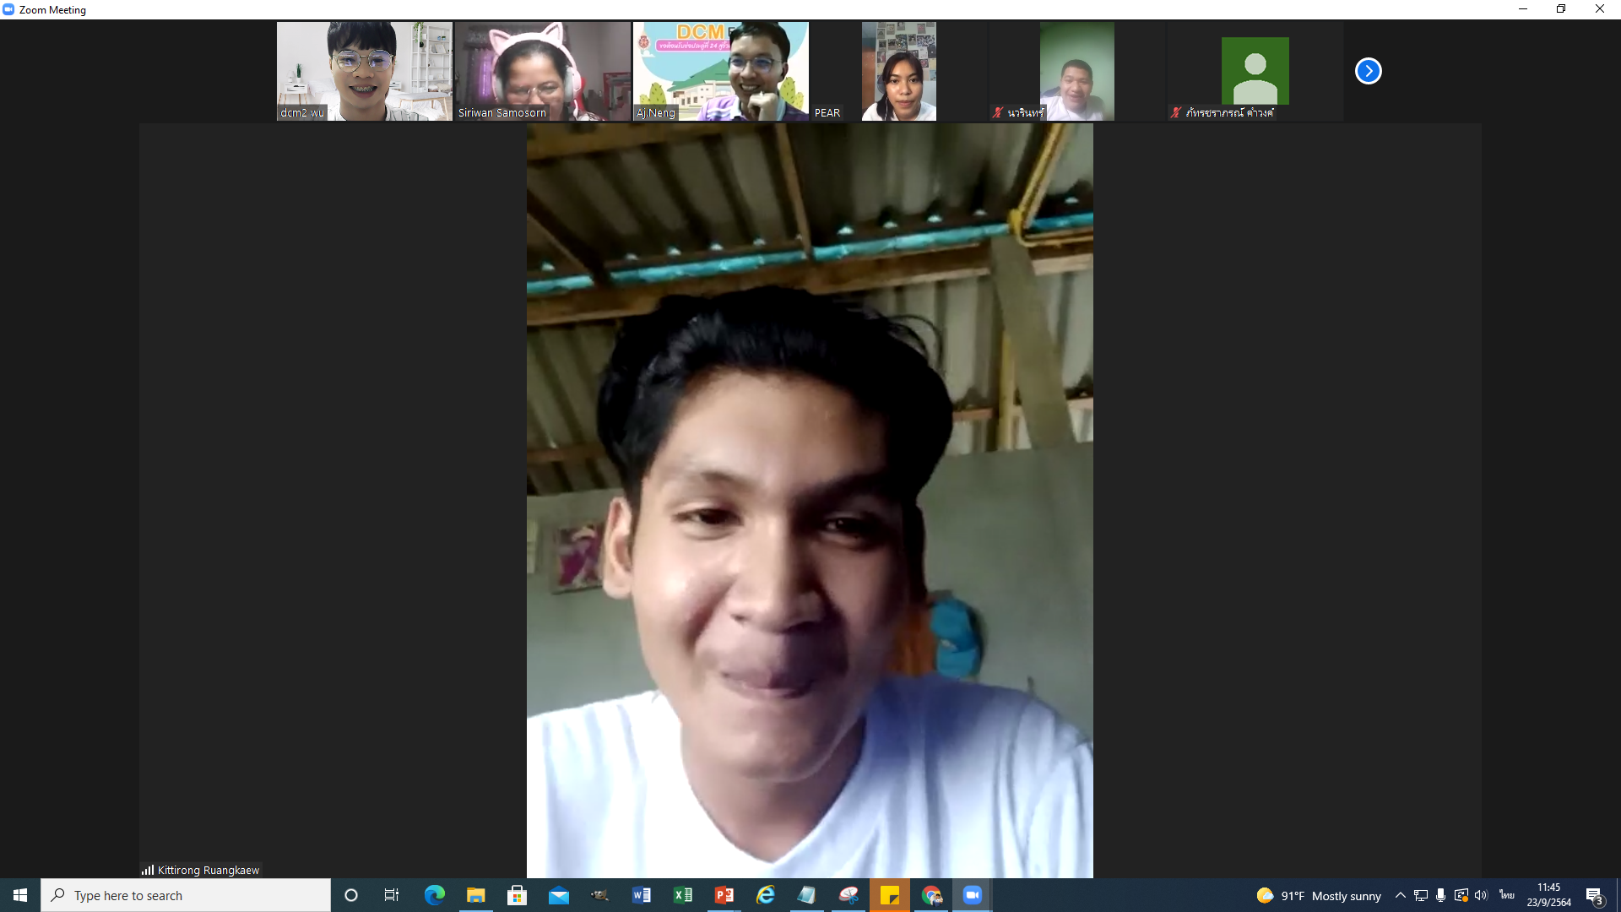Open Microsoft Store from the taskbar

coord(517,895)
